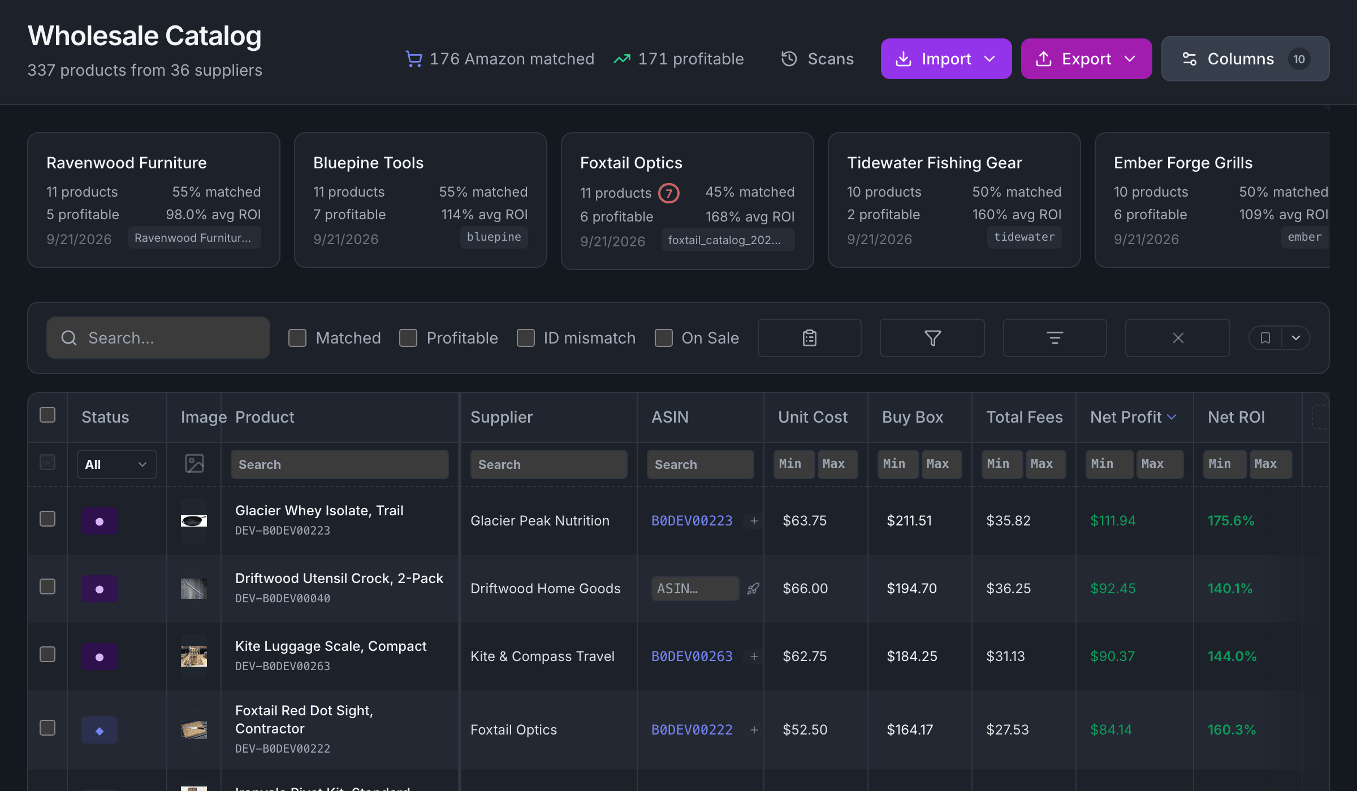Open the B0DEV00222 ASIN link
Image resolution: width=1357 pixels, height=791 pixels.
pyautogui.click(x=692, y=730)
